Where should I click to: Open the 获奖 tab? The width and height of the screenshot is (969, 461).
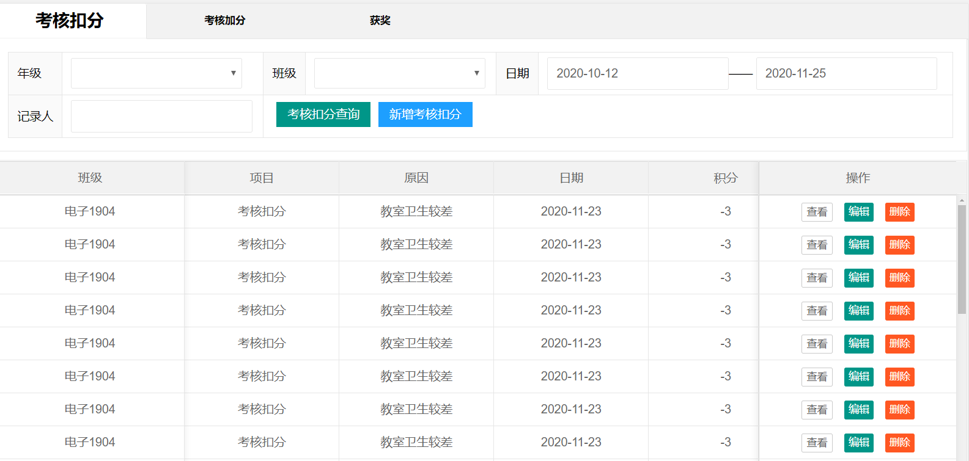coord(380,20)
